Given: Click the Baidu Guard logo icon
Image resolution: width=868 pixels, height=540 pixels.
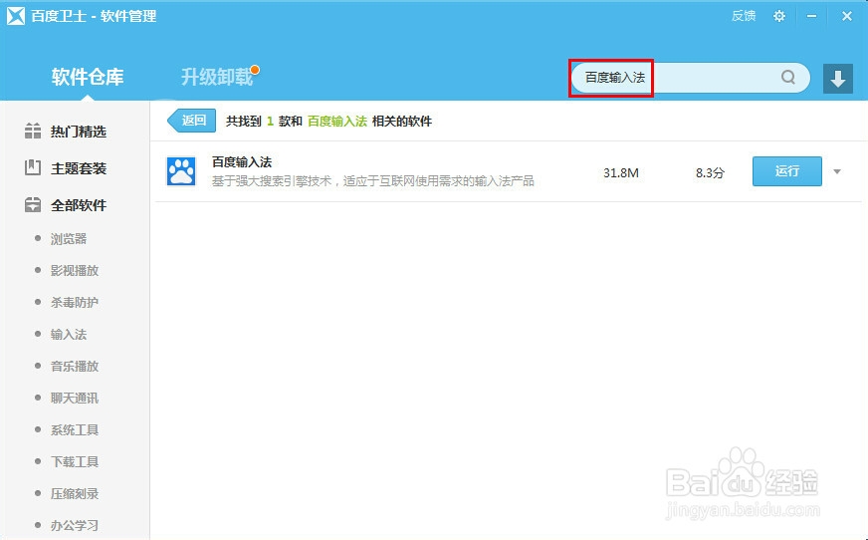Looking at the screenshot, I should [x=16, y=16].
